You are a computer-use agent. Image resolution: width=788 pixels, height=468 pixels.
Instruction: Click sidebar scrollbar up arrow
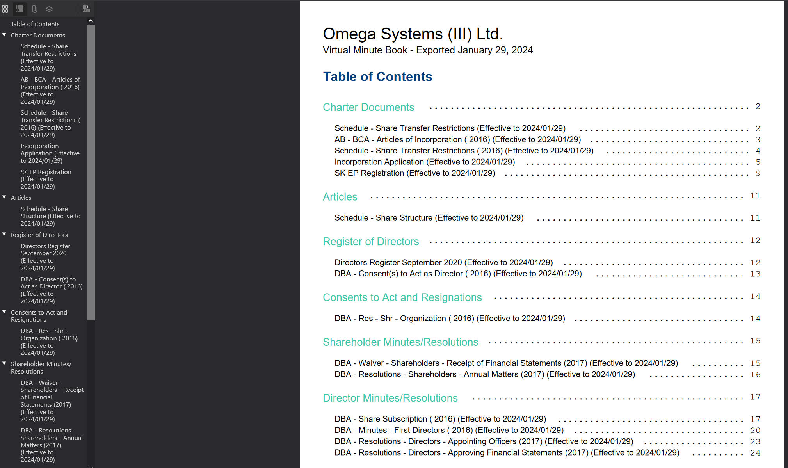pyautogui.click(x=91, y=21)
